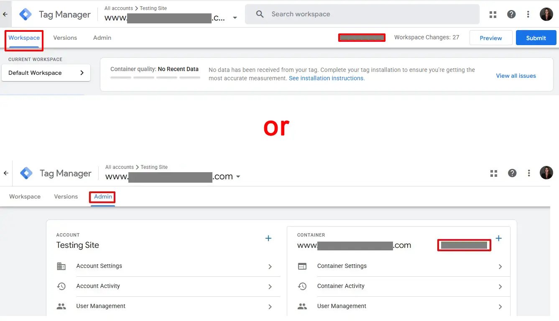Click All accounts breadcrumb in the Admin view
Viewport: 559px width, 321px height.
point(120,167)
